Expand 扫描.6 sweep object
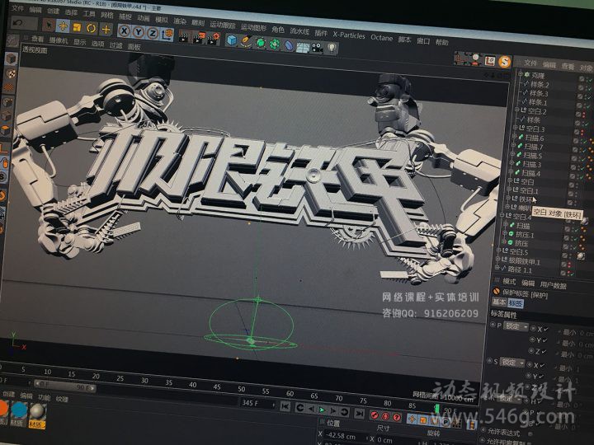The height and width of the screenshot is (445, 594). [515, 136]
